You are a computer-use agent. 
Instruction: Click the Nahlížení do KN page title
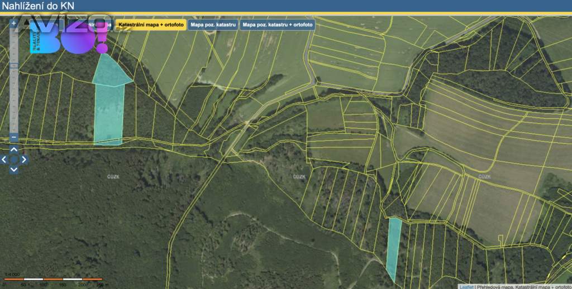tap(37, 6)
